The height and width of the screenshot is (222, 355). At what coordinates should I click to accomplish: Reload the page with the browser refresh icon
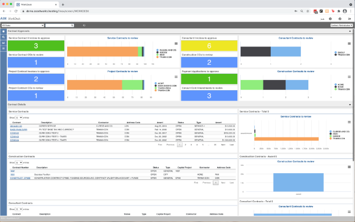[16, 11]
